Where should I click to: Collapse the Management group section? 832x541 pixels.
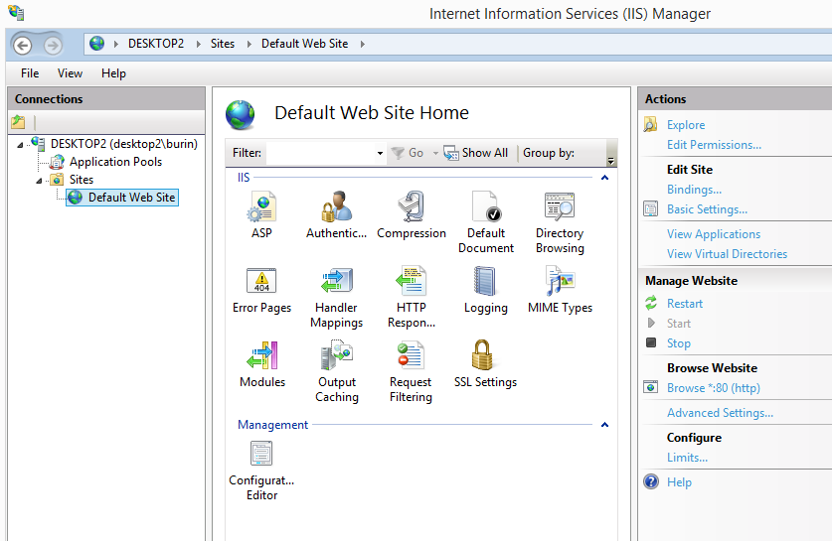[603, 425]
